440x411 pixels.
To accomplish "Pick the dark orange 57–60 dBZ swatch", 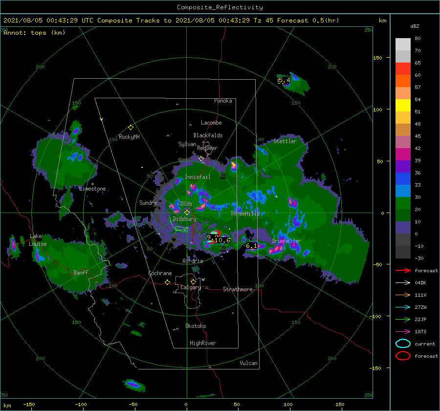I will 403,81.
